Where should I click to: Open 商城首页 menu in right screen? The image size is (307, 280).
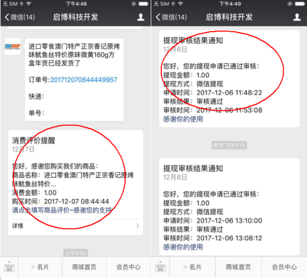pyautogui.click(x=238, y=267)
